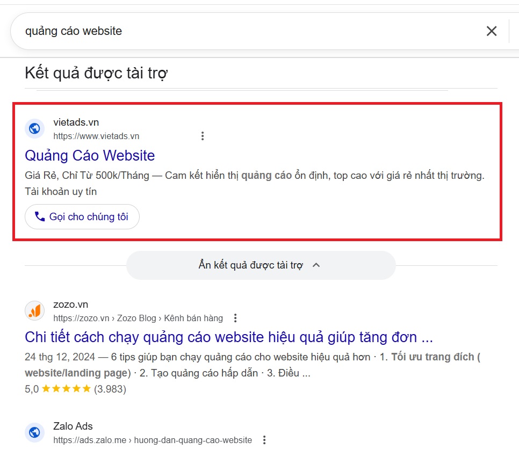The image size is (519, 449).
Task: Click the zozo.vn site favicon icon
Action: pyautogui.click(x=34, y=310)
